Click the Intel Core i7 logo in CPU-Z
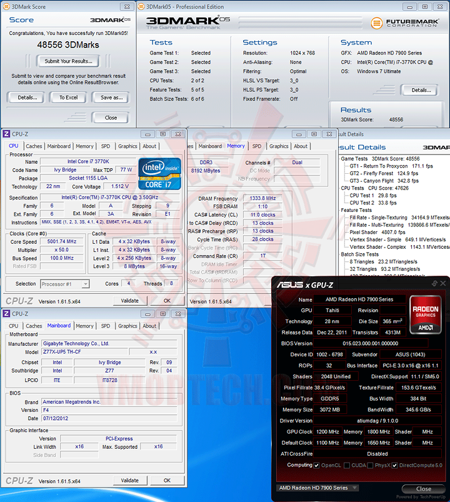This screenshot has width=450, height=502. (160, 174)
